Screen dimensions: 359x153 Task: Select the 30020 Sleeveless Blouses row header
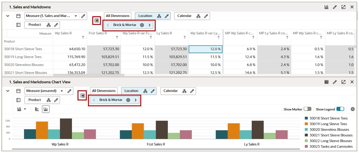[x=28, y=65]
